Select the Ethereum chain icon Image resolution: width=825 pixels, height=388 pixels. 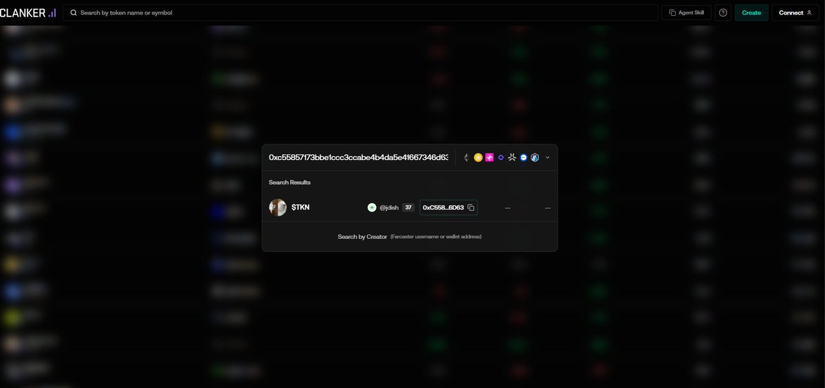pos(467,157)
